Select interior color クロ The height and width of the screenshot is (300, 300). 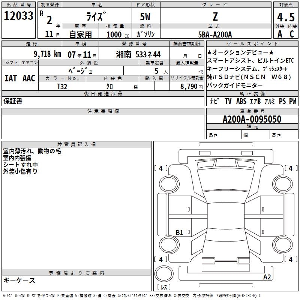pyautogui.click(x=109, y=87)
